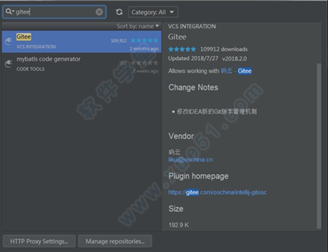Click the Gitee title in details panel
Viewport: 328px width, 252px height.
pyautogui.click(x=177, y=37)
